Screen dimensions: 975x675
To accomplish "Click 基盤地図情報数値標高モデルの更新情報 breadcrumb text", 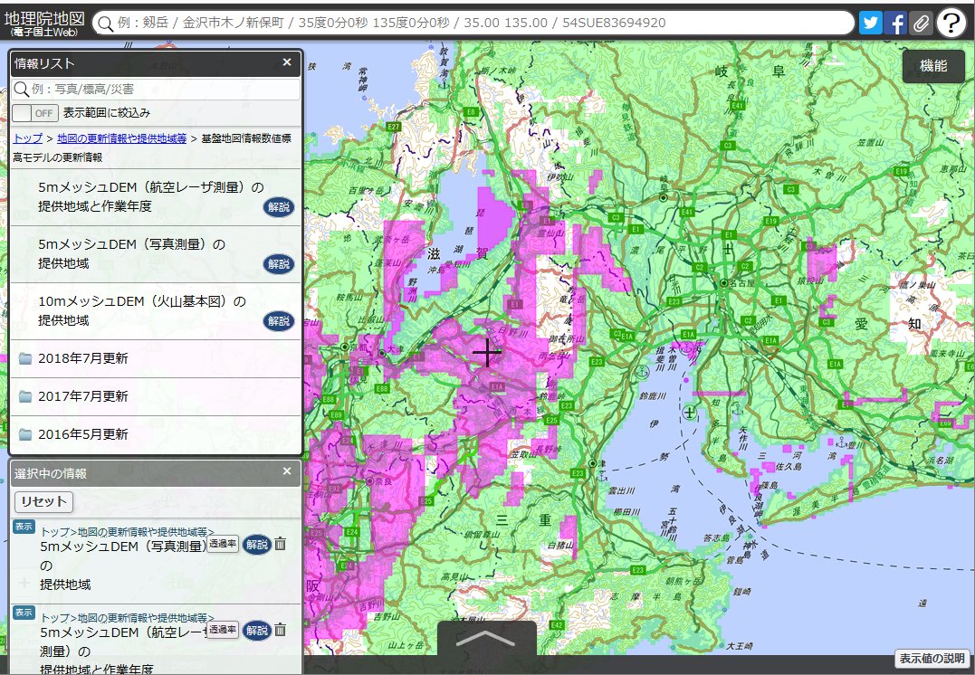I will click(152, 147).
